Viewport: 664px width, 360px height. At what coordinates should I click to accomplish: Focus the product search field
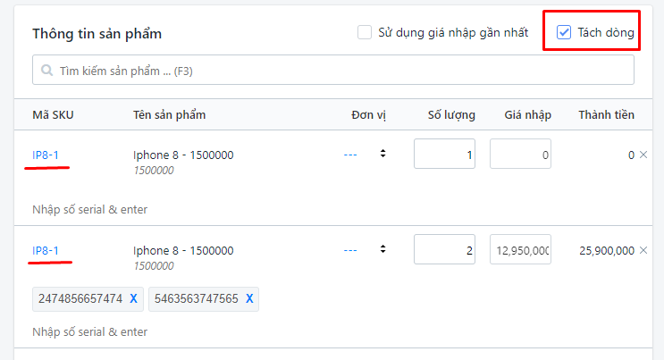340,70
